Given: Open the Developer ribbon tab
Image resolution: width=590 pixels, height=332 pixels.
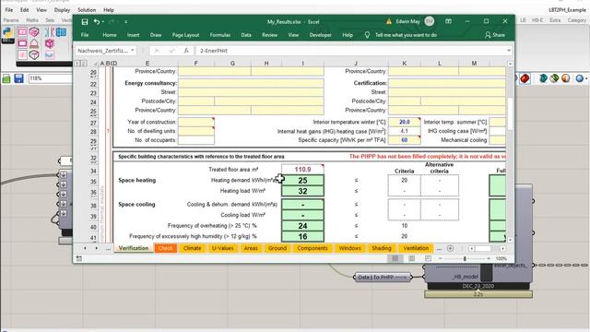Looking at the screenshot, I should pyautogui.click(x=321, y=35).
